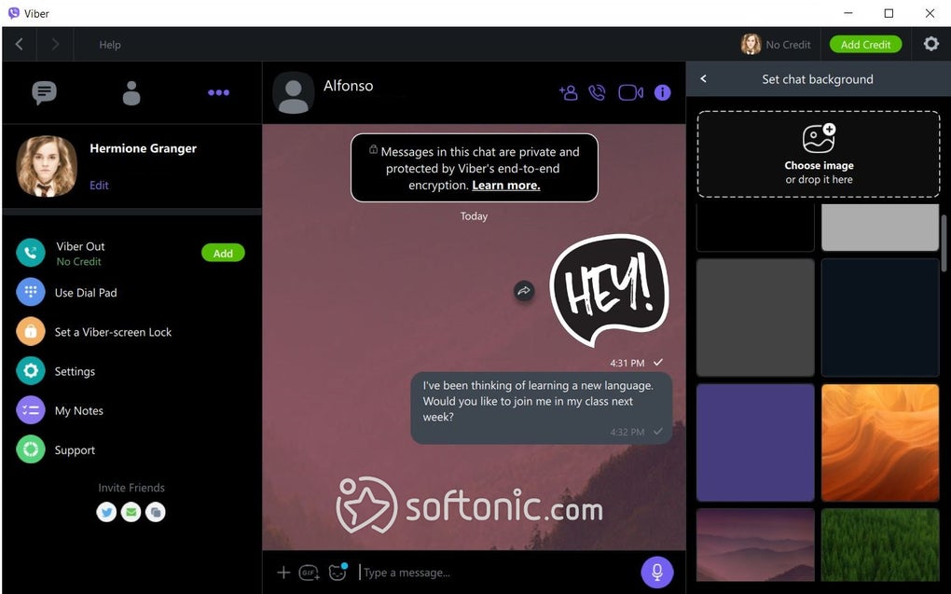Open chat info panel icon

click(x=662, y=93)
